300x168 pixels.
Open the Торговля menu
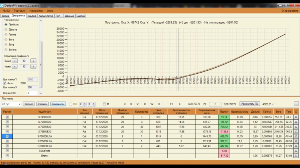click(x=19, y=11)
